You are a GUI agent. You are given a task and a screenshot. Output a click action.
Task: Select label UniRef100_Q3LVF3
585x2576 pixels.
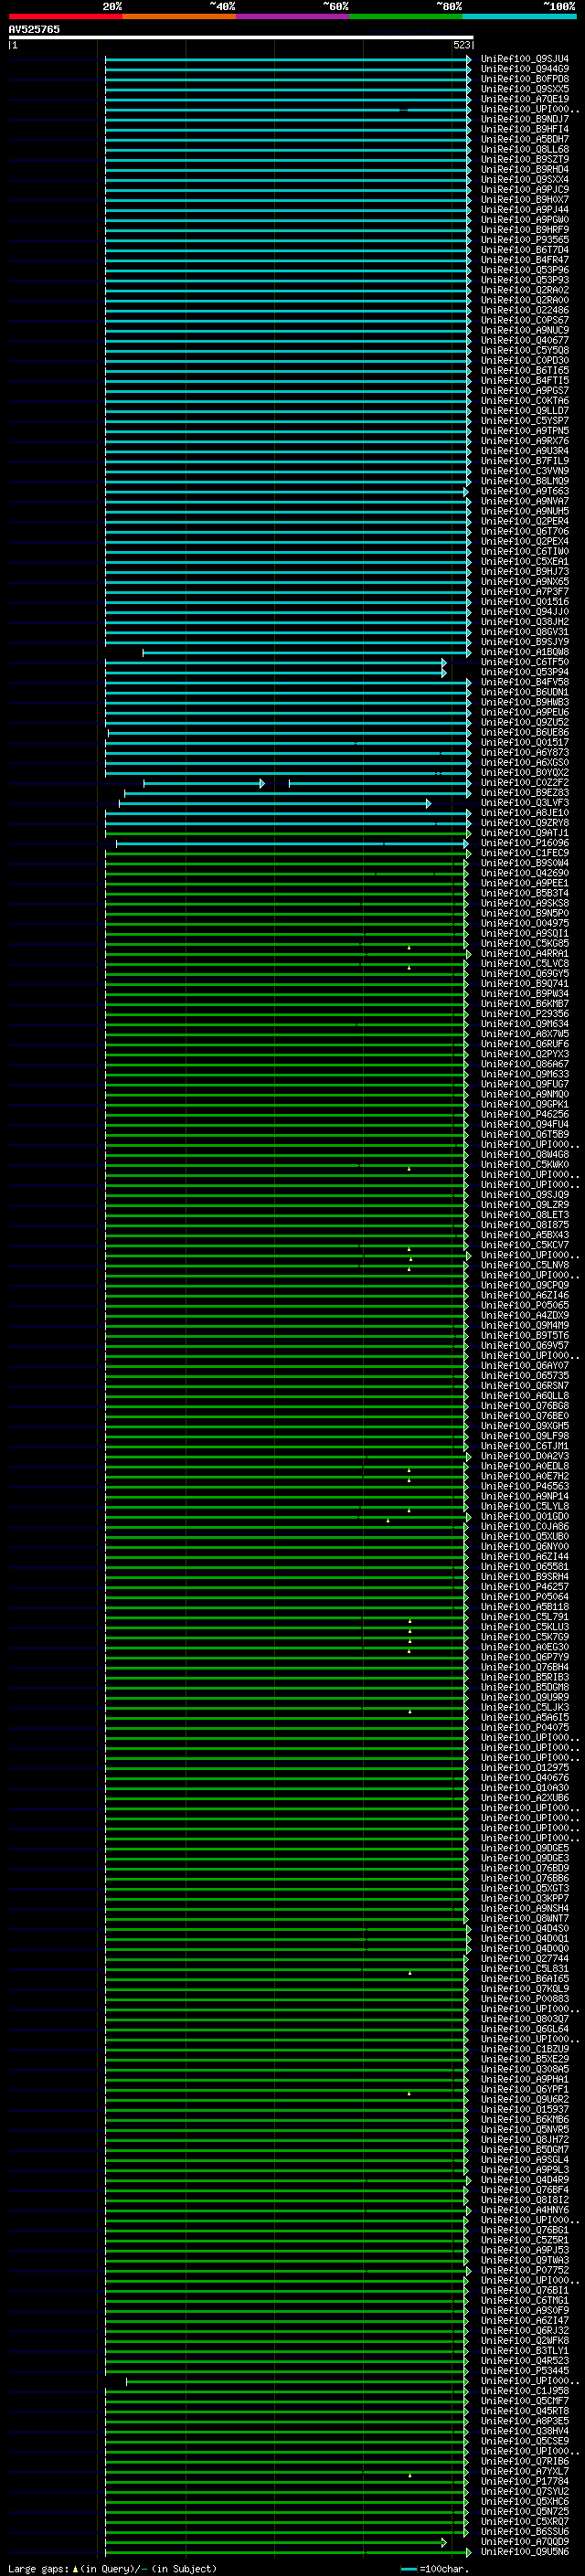(524, 803)
